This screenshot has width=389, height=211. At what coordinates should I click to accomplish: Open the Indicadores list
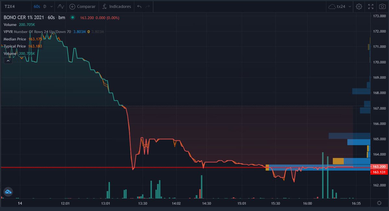pos(120,6)
